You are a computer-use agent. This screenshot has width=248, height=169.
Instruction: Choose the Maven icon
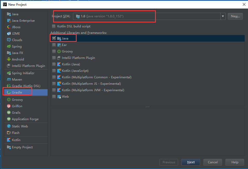click(x=9, y=79)
